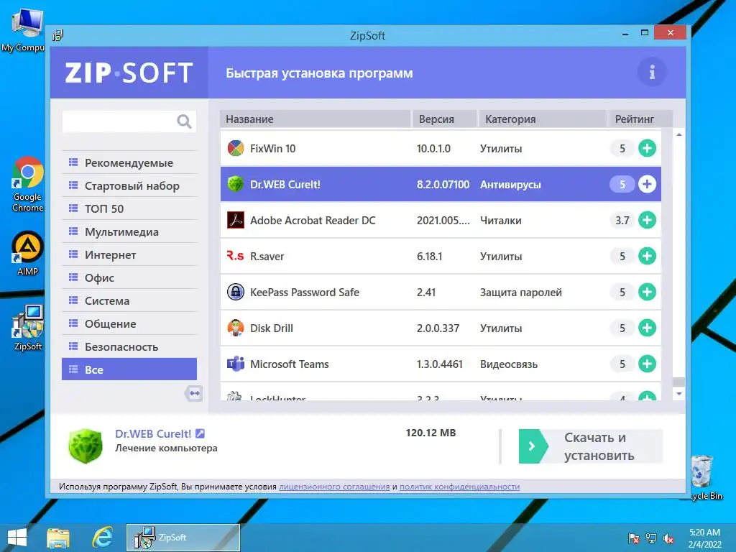Image resolution: width=736 pixels, height=552 pixels.
Task: Click network tray icon
Action: pyautogui.click(x=651, y=538)
